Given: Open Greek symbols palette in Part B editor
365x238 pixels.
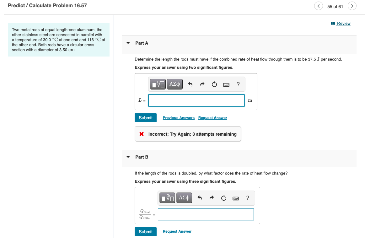Looking at the screenshot, I should 184,197.
